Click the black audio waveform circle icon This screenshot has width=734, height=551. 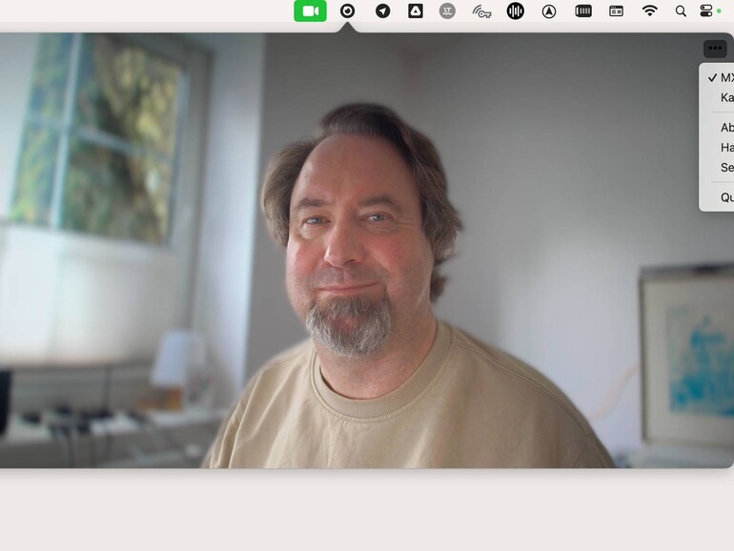[516, 10]
